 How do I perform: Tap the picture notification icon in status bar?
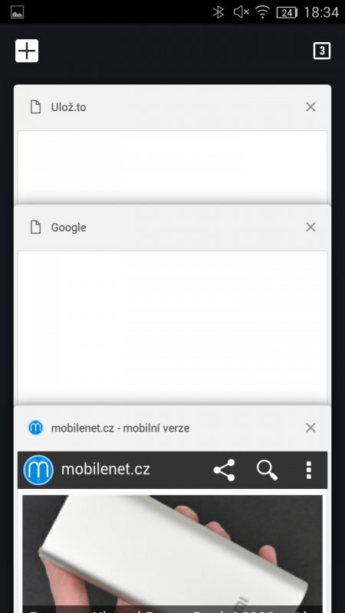coord(17,12)
